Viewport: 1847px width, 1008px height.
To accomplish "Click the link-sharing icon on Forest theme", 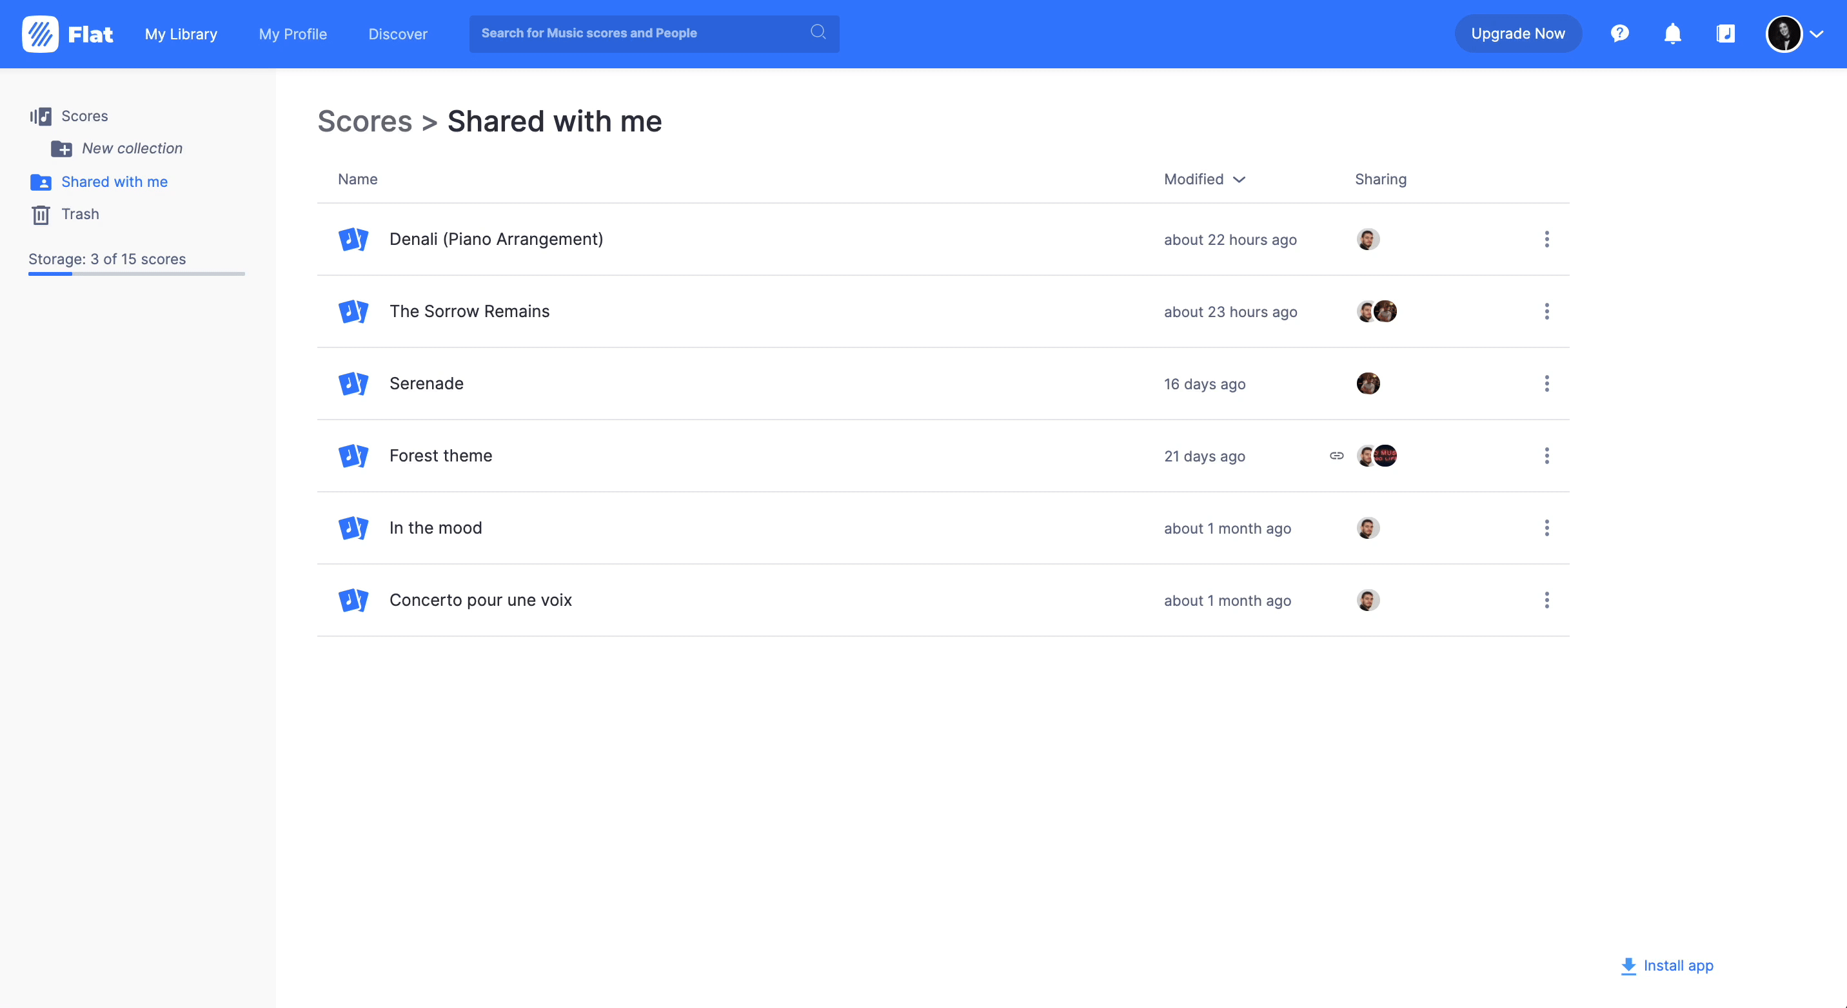I will pyautogui.click(x=1336, y=456).
